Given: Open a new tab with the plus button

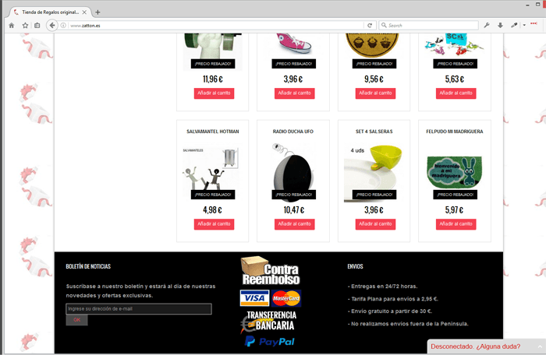Looking at the screenshot, I should [x=97, y=12].
